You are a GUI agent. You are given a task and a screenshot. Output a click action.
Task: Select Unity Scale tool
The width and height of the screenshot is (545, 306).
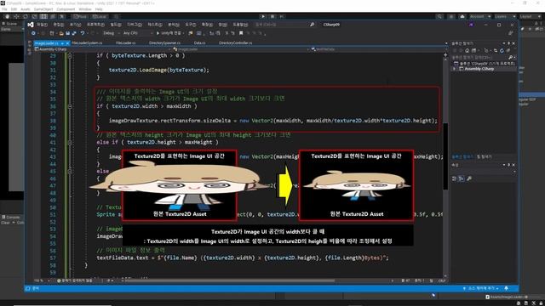tap(34, 16)
